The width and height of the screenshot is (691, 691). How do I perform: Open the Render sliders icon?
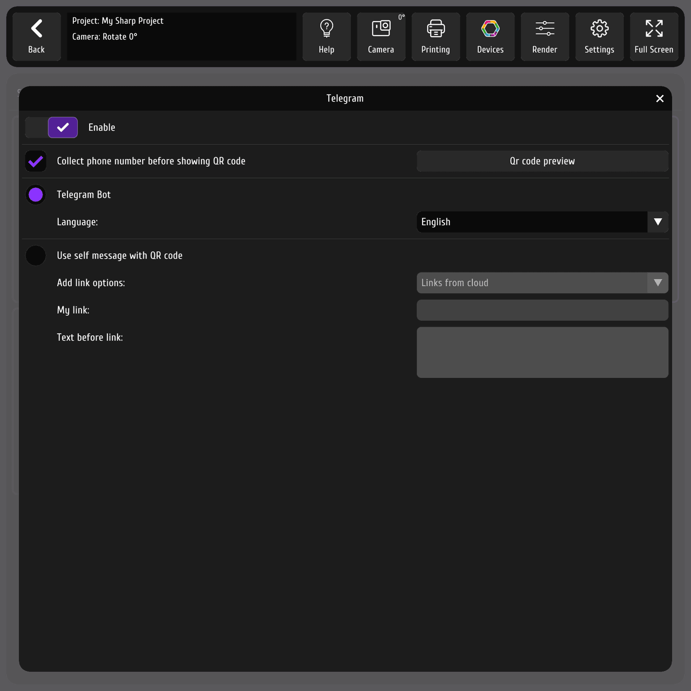tap(545, 37)
